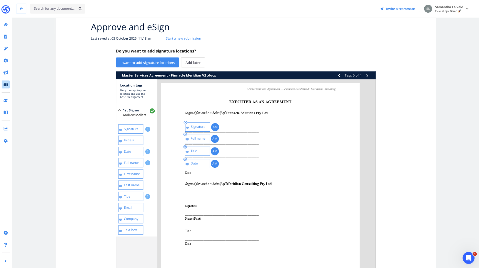Click the "Tags 0 of 4" counter
The height and width of the screenshot is (268, 479).
pos(353,75)
